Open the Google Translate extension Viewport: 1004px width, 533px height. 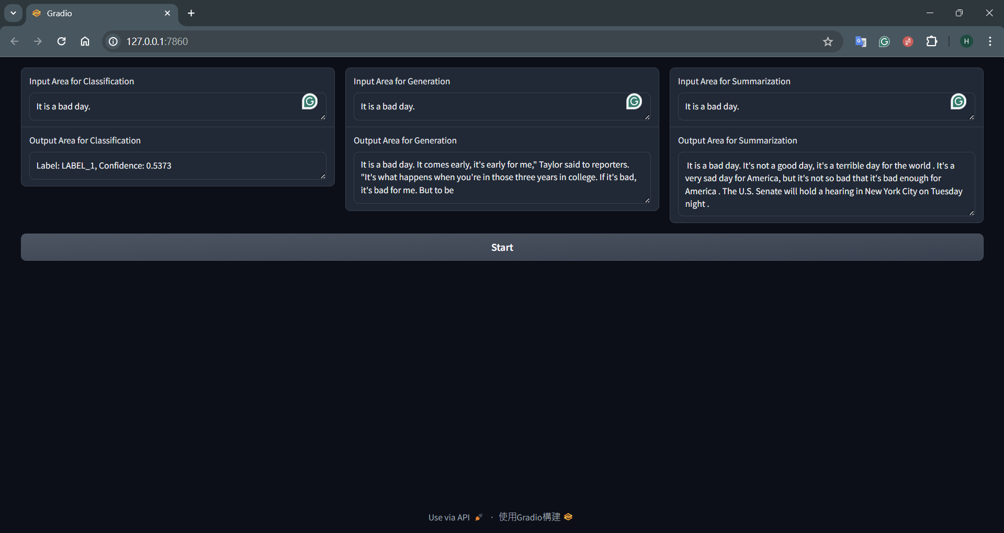coord(861,41)
